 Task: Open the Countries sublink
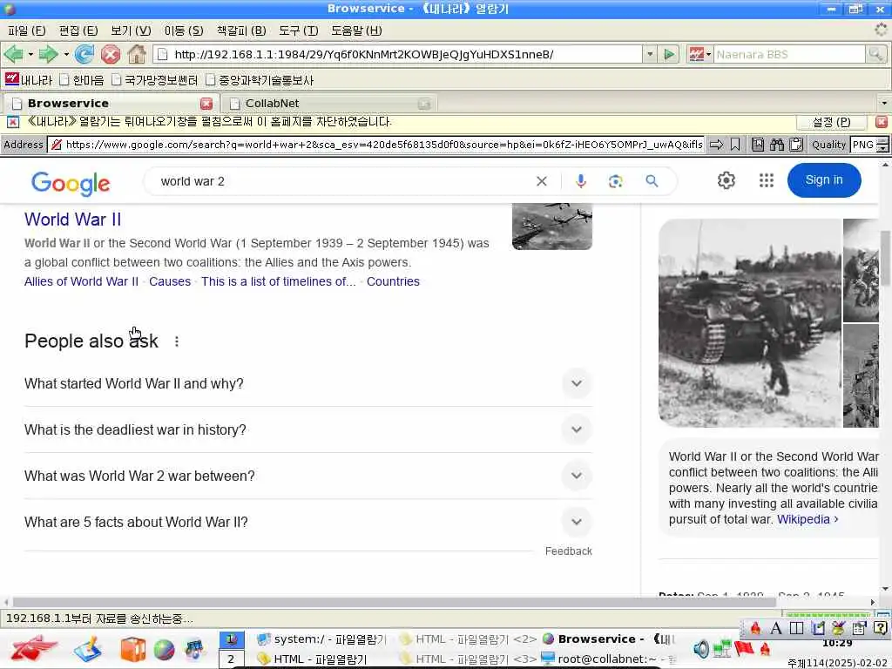coord(393,281)
